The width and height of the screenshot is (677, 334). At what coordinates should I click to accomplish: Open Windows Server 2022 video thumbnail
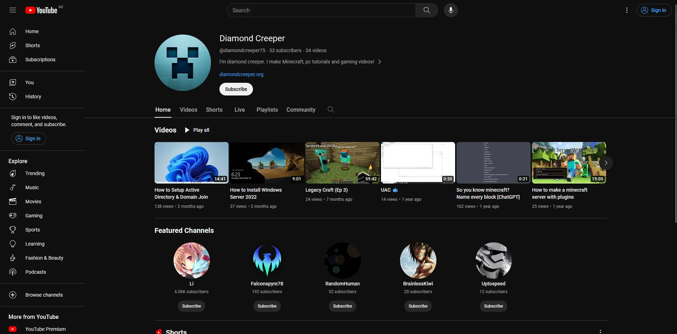tap(267, 163)
